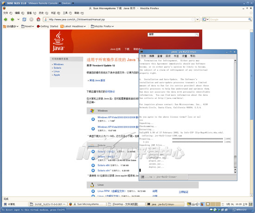Open the Linux link in sidebar

pyautogui.click(x=57, y=71)
